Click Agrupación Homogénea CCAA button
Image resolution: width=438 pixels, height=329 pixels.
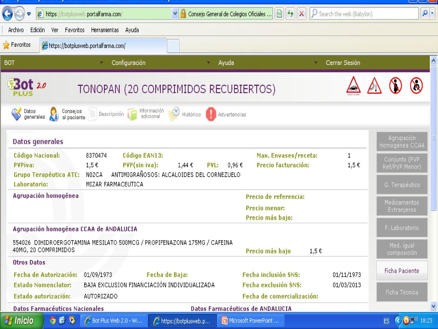coord(402,141)
